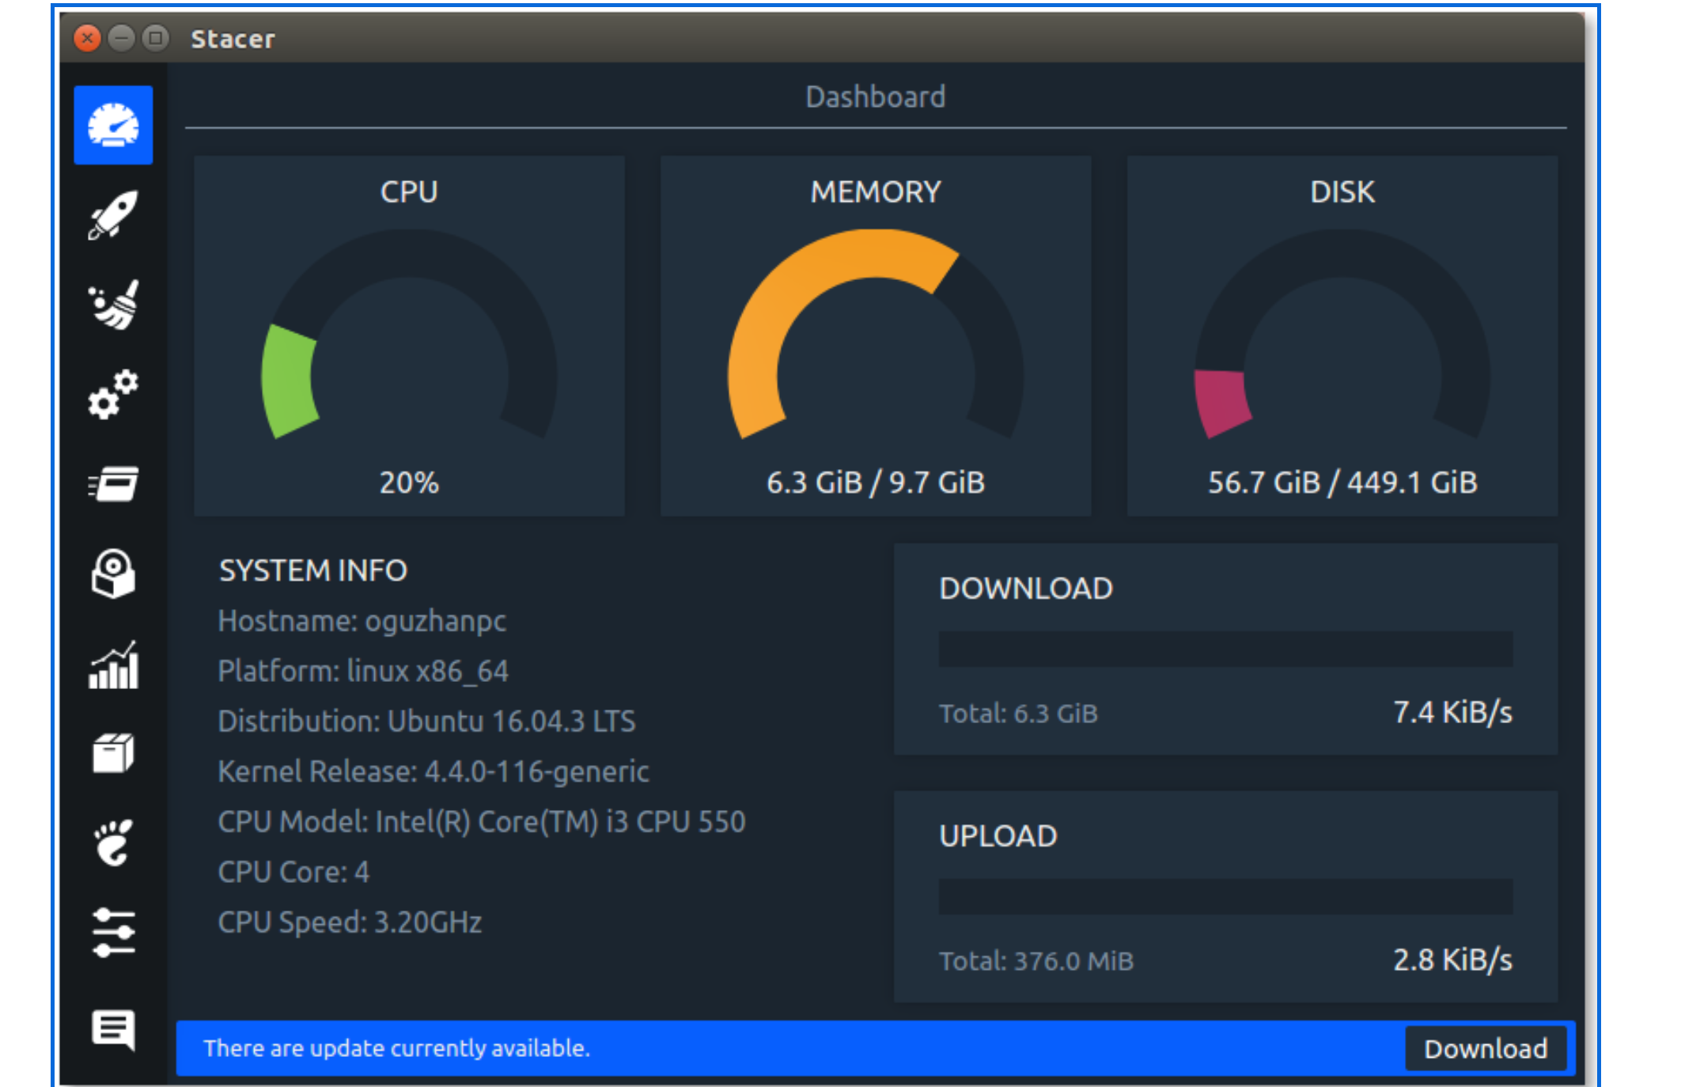
Task: Click 'Kernel Release: 4.4.0-116-generic' line
Action: (434, 771)
